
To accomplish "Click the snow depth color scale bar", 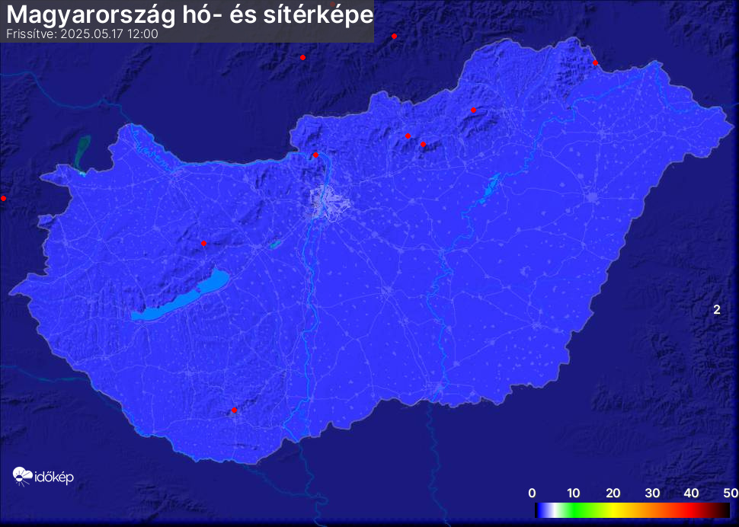I will tap(632, 510).
